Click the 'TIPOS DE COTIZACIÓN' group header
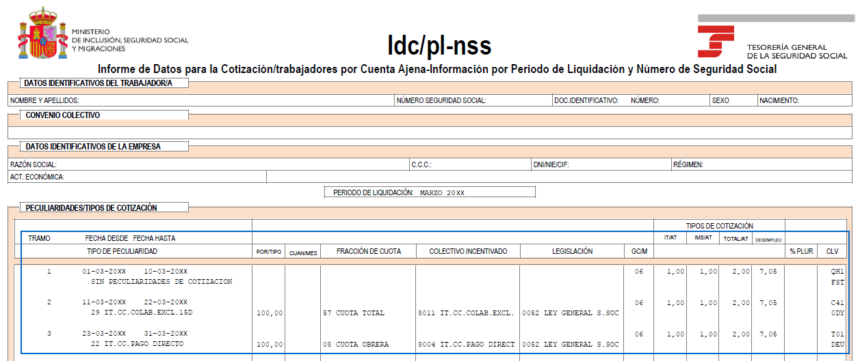 click(x=719, y=226)
